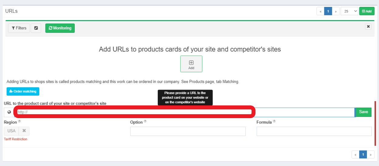Screen dimensions: 379x166
Task: Click next page arrow in bottom pagination
Action: point(371,154)
